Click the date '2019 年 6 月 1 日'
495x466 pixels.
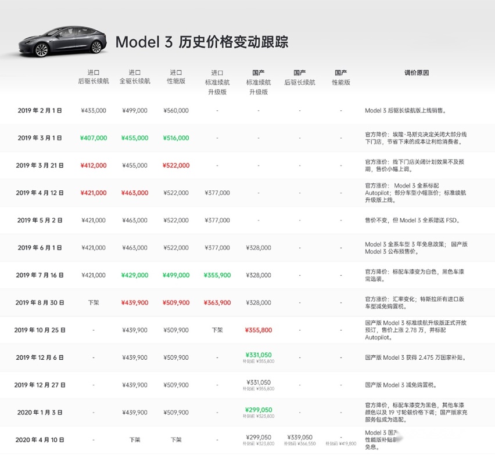[40, 248]
